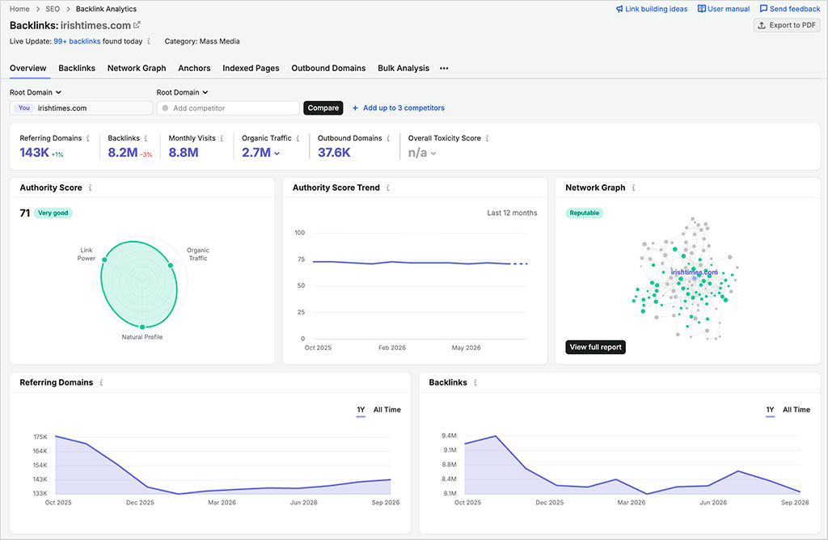This screenshot has height=540, width=828.
Task: Expand the Toxicity Score n/a chevron
Action: click(x=433, y=154)
